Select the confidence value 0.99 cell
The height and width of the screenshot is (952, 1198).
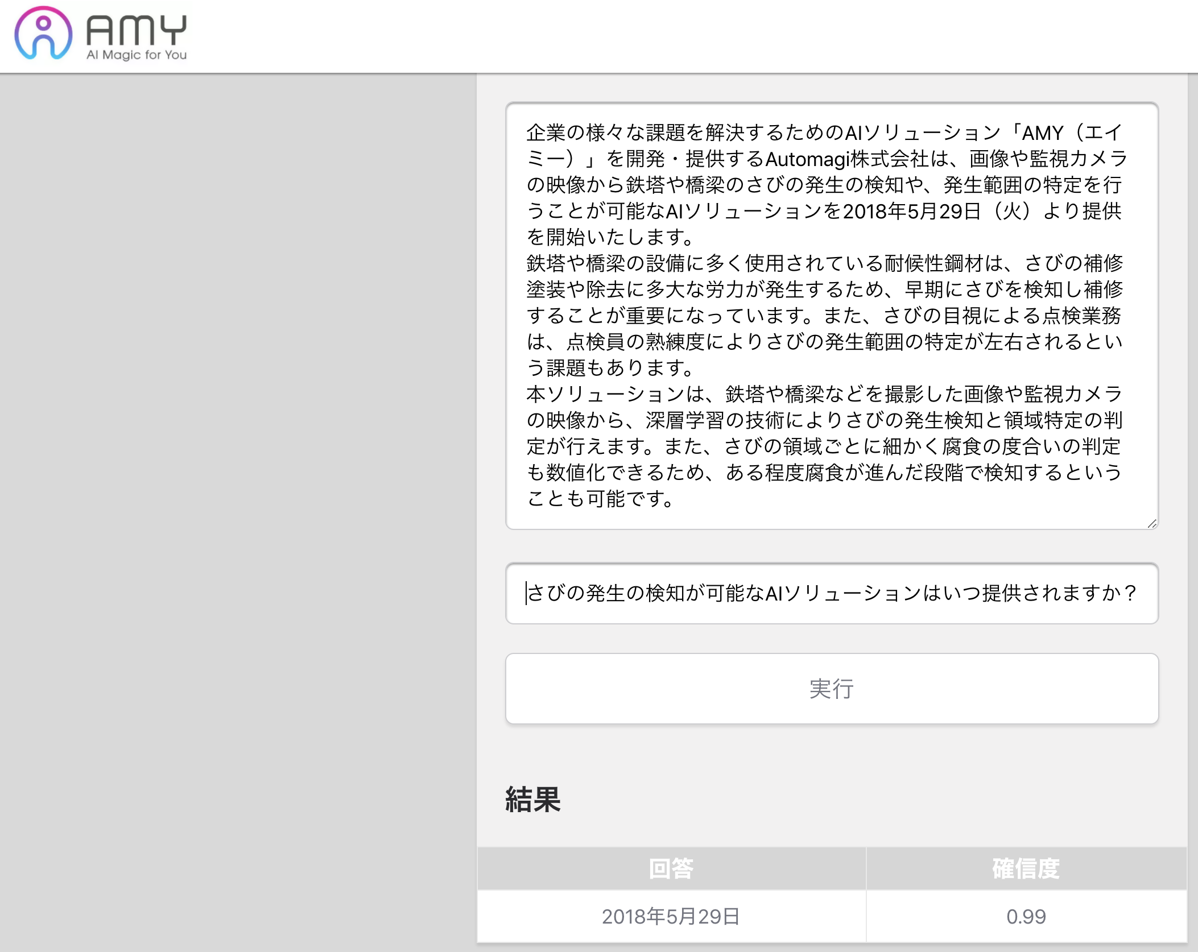(1026, 917)
